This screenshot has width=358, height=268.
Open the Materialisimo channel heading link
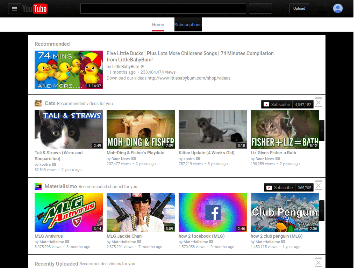point(61,186)
